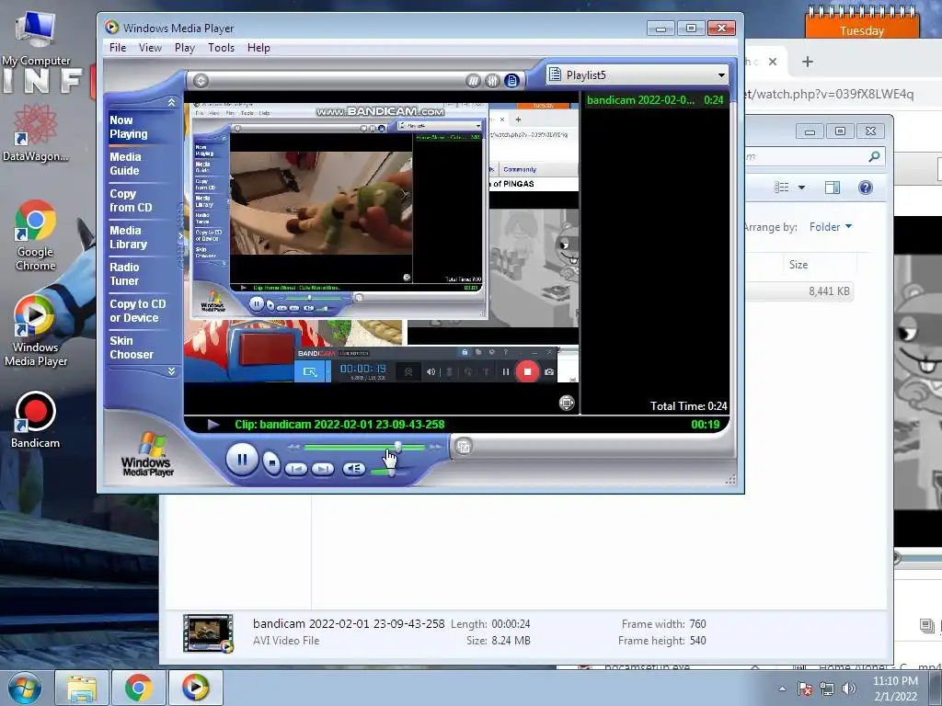
Task: Go to Now Playing
Action: [x=129, y=127]
